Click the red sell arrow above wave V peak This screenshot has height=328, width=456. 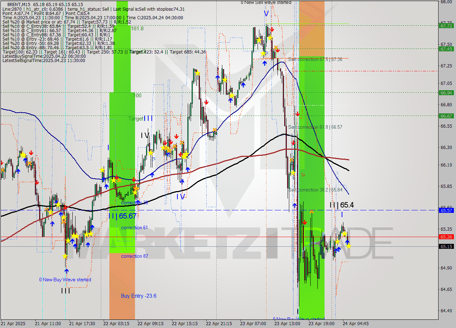(x=271, y=30)
